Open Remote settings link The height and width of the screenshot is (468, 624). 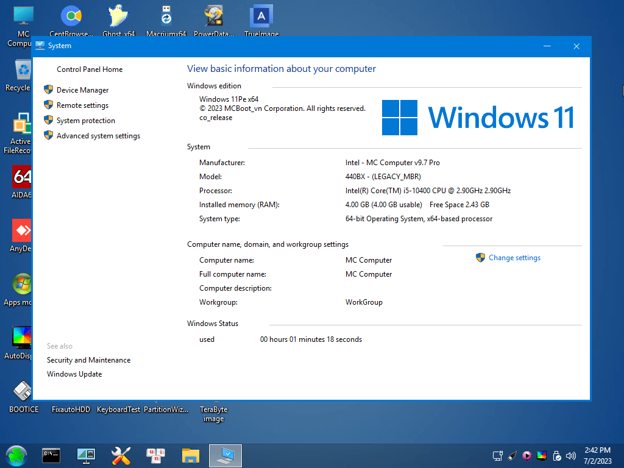click(x=82, y=105)
